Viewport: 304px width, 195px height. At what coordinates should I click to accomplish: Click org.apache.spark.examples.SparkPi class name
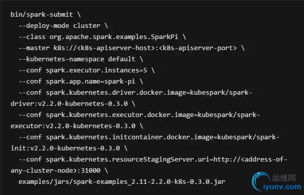pyautogui.click(x=113, y=37)
